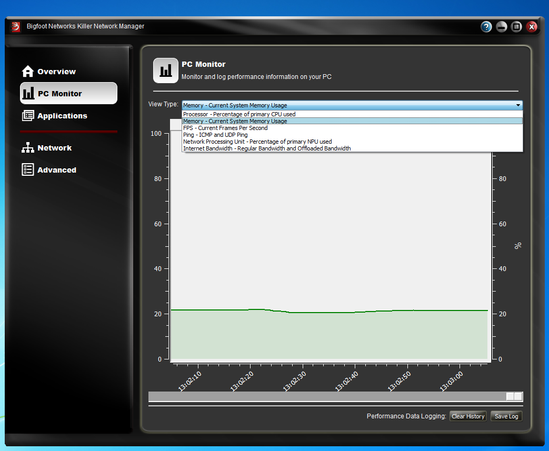Click the Advanced settings list icon

tap(28, 169)
